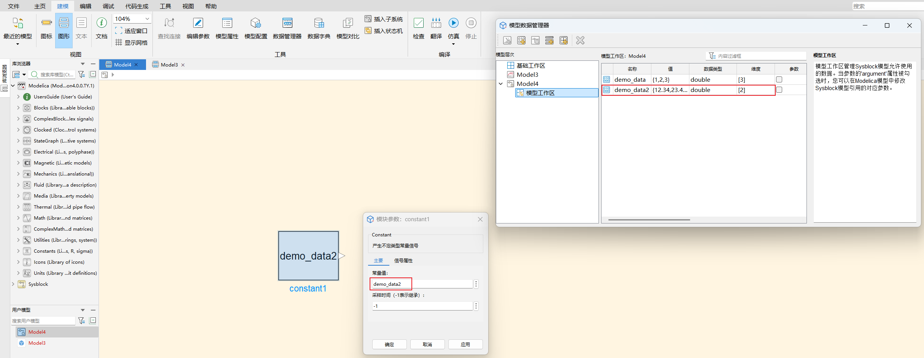Open the 数据字典 tool

[x=319, y=23]
